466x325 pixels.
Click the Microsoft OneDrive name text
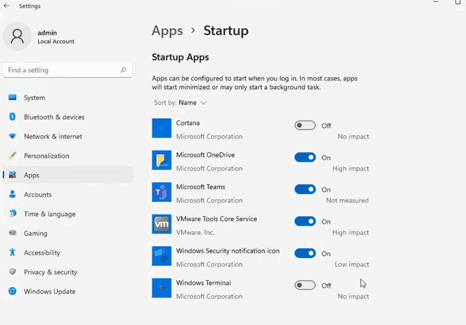205,155
